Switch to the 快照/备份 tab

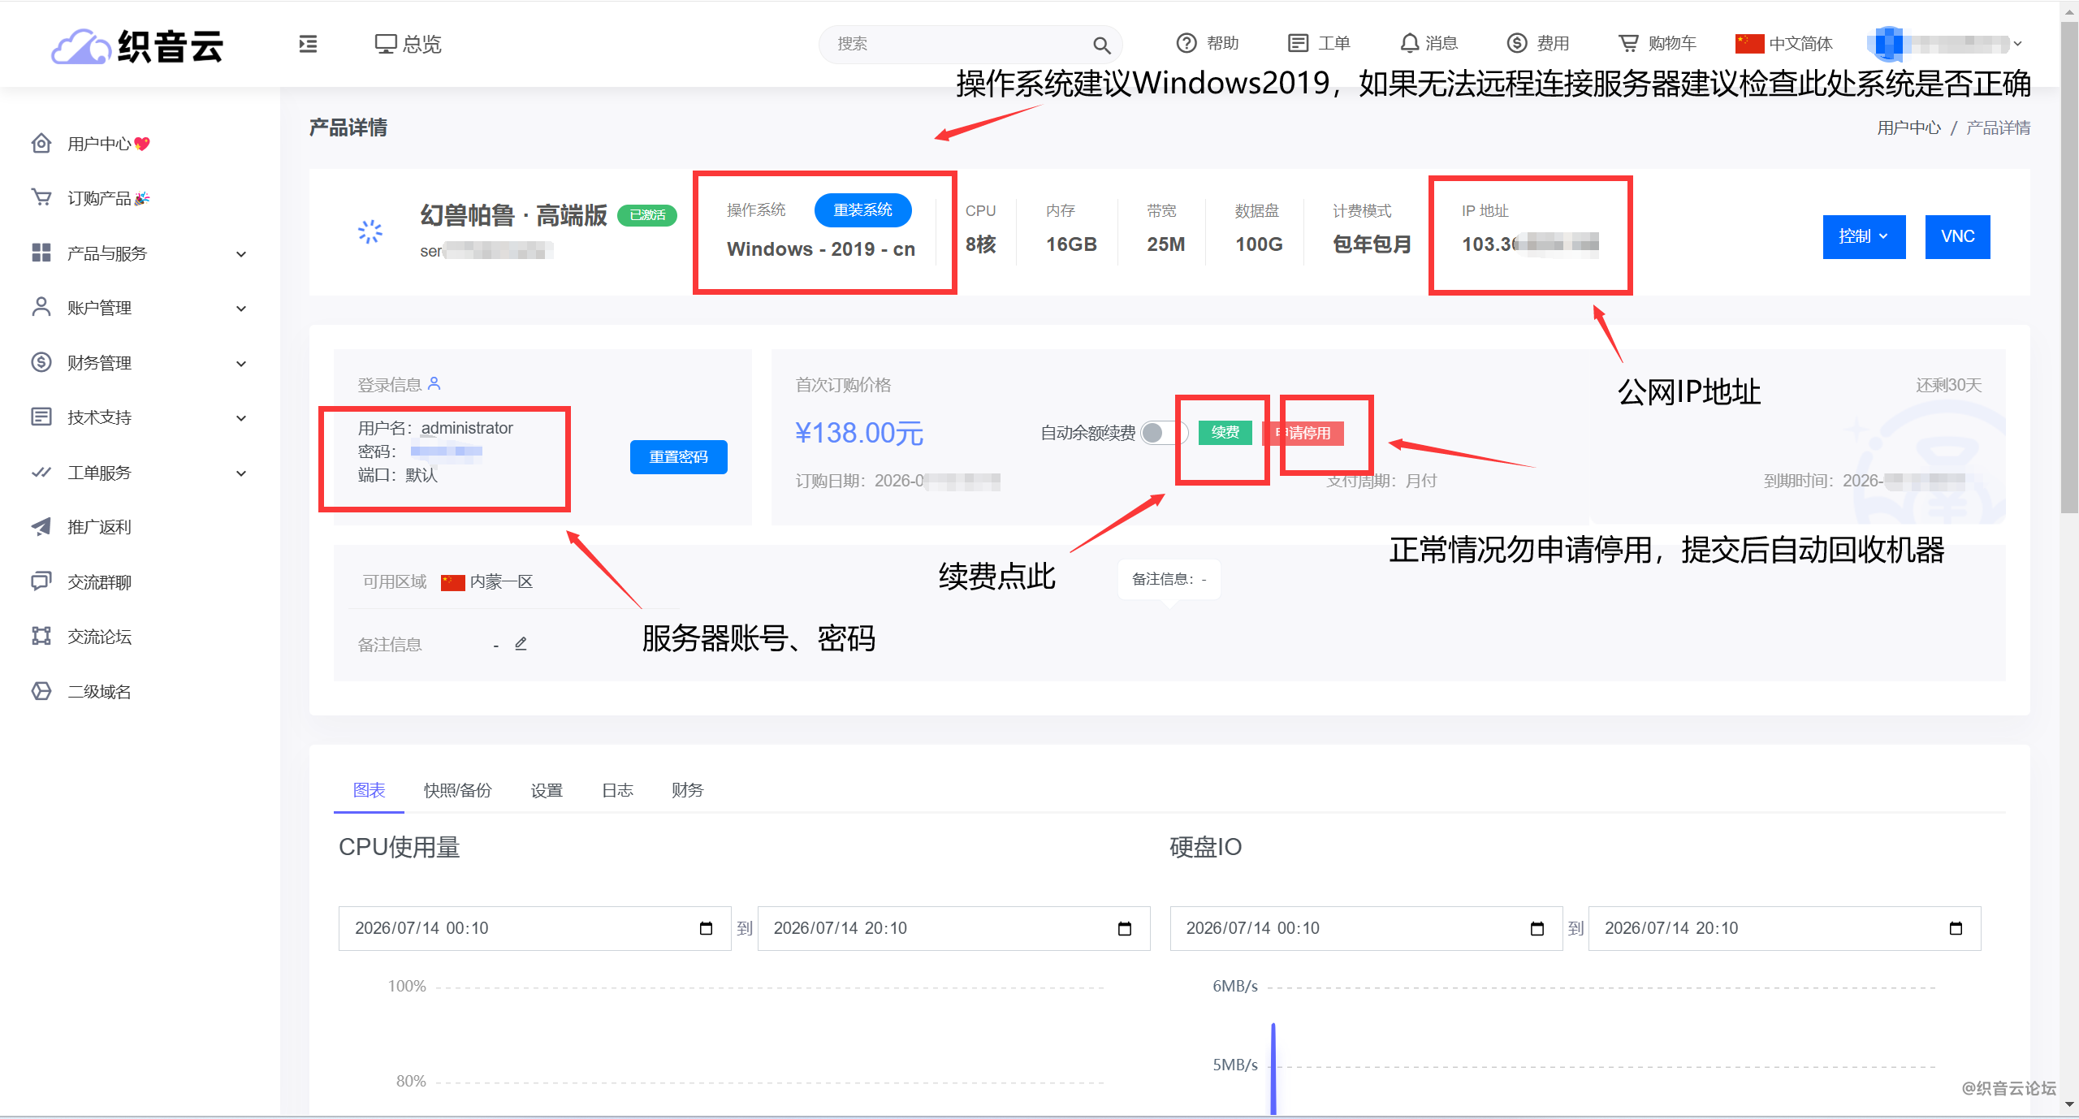(457, 790)
